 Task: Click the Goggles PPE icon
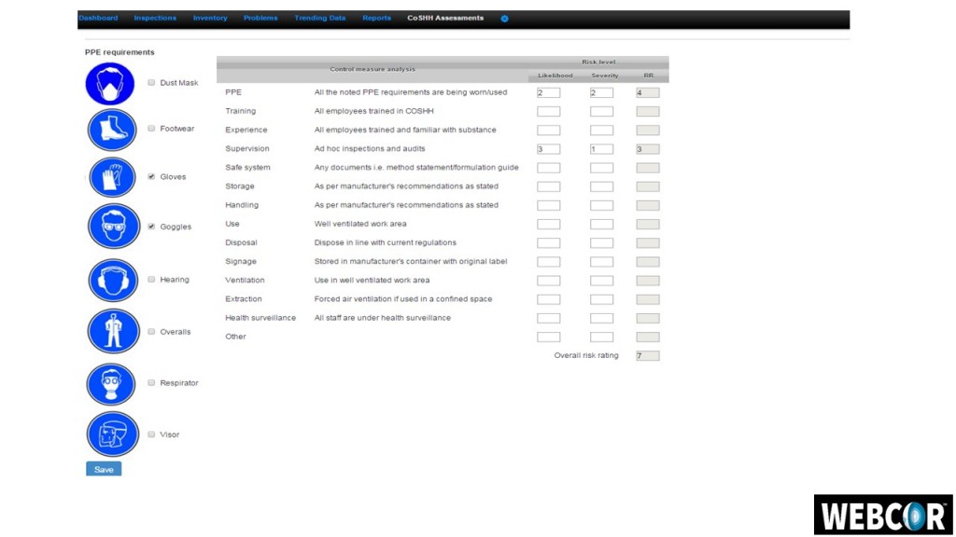(x=113, y=227)
